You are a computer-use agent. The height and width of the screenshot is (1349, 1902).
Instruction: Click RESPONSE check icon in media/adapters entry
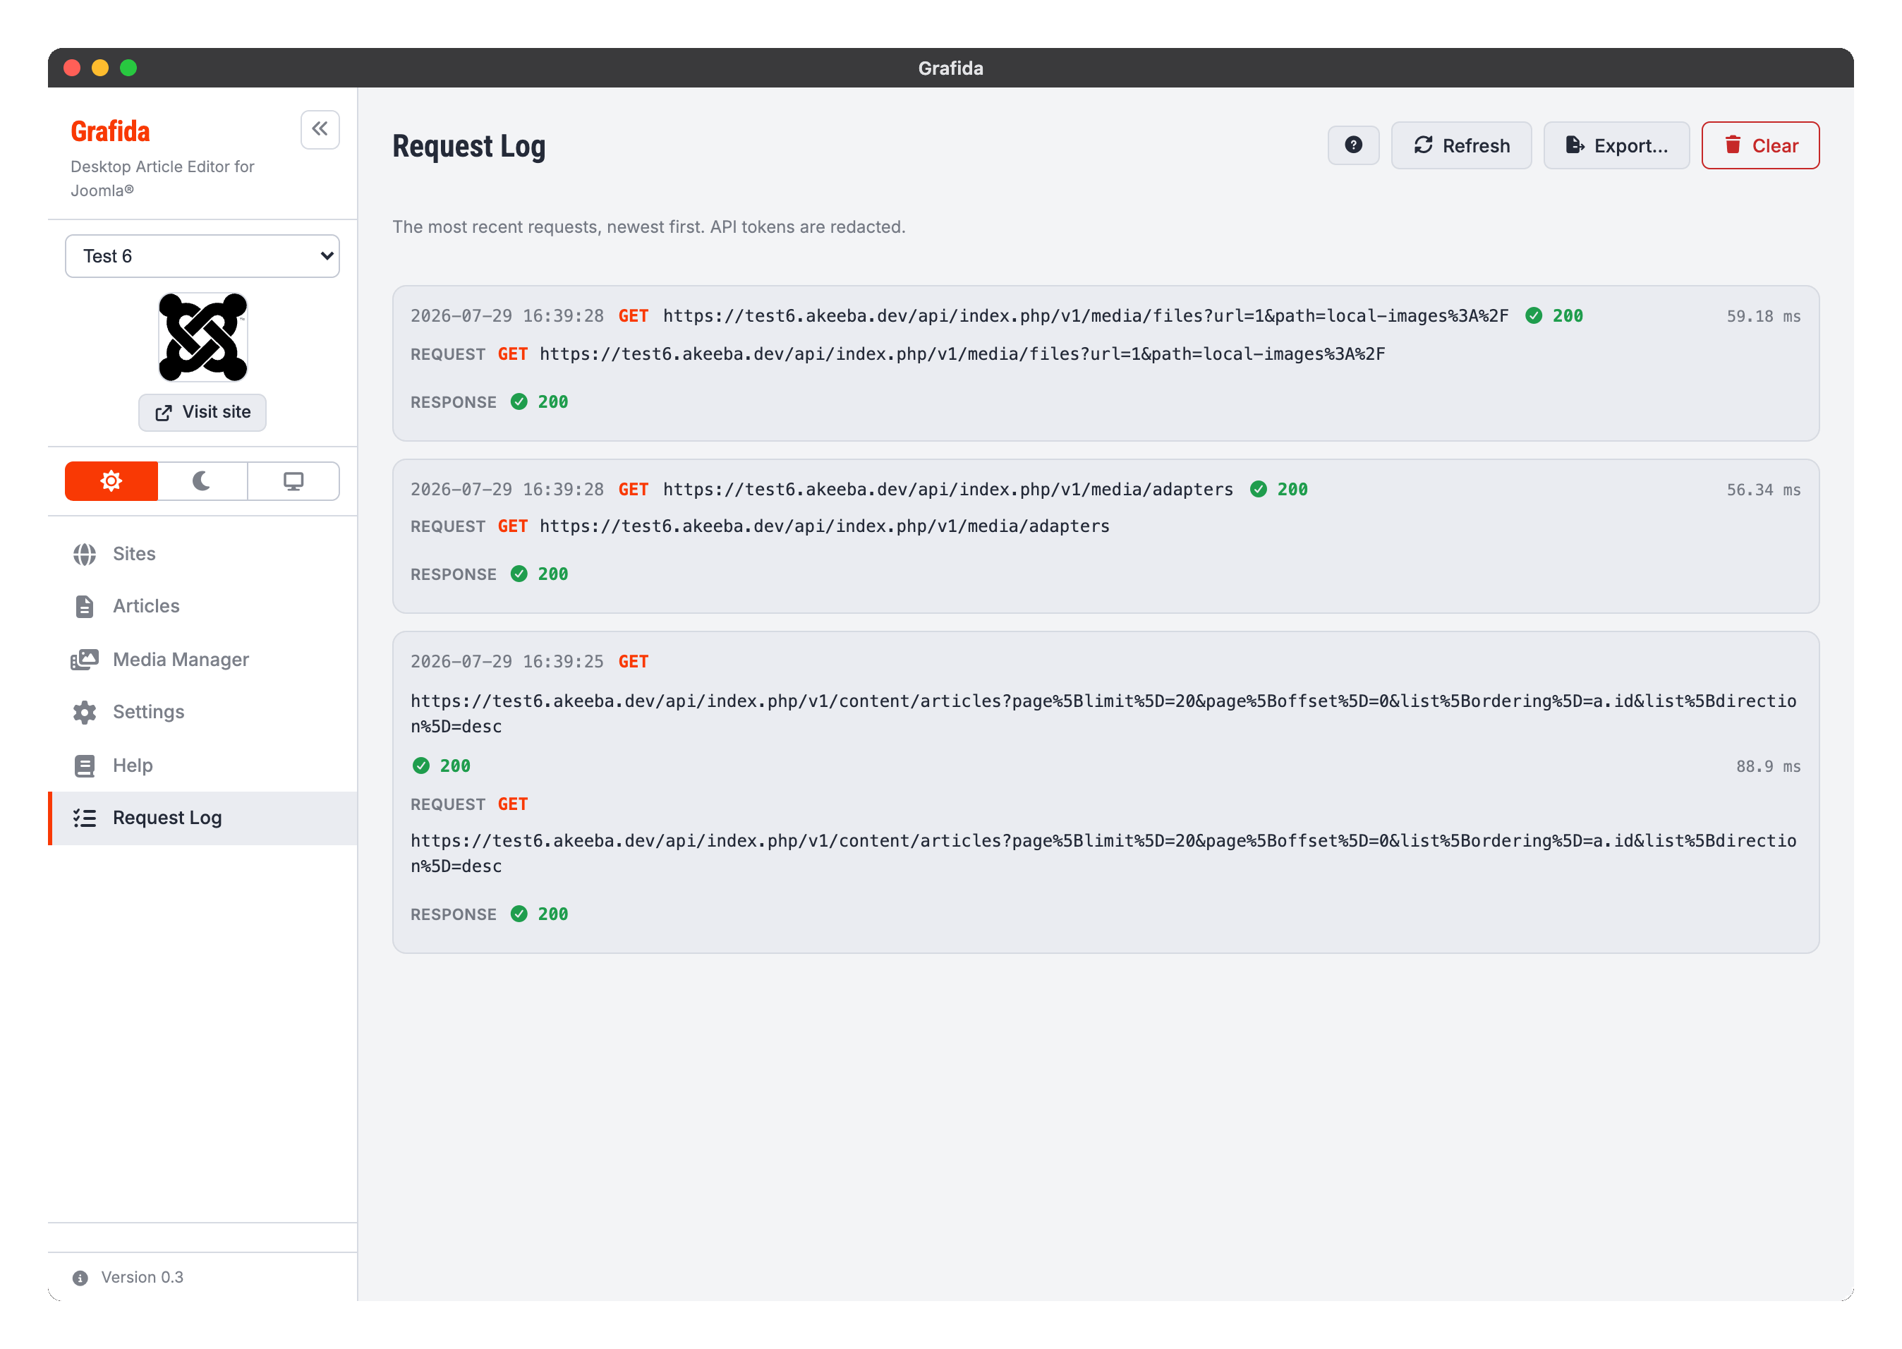coord(519,574)
